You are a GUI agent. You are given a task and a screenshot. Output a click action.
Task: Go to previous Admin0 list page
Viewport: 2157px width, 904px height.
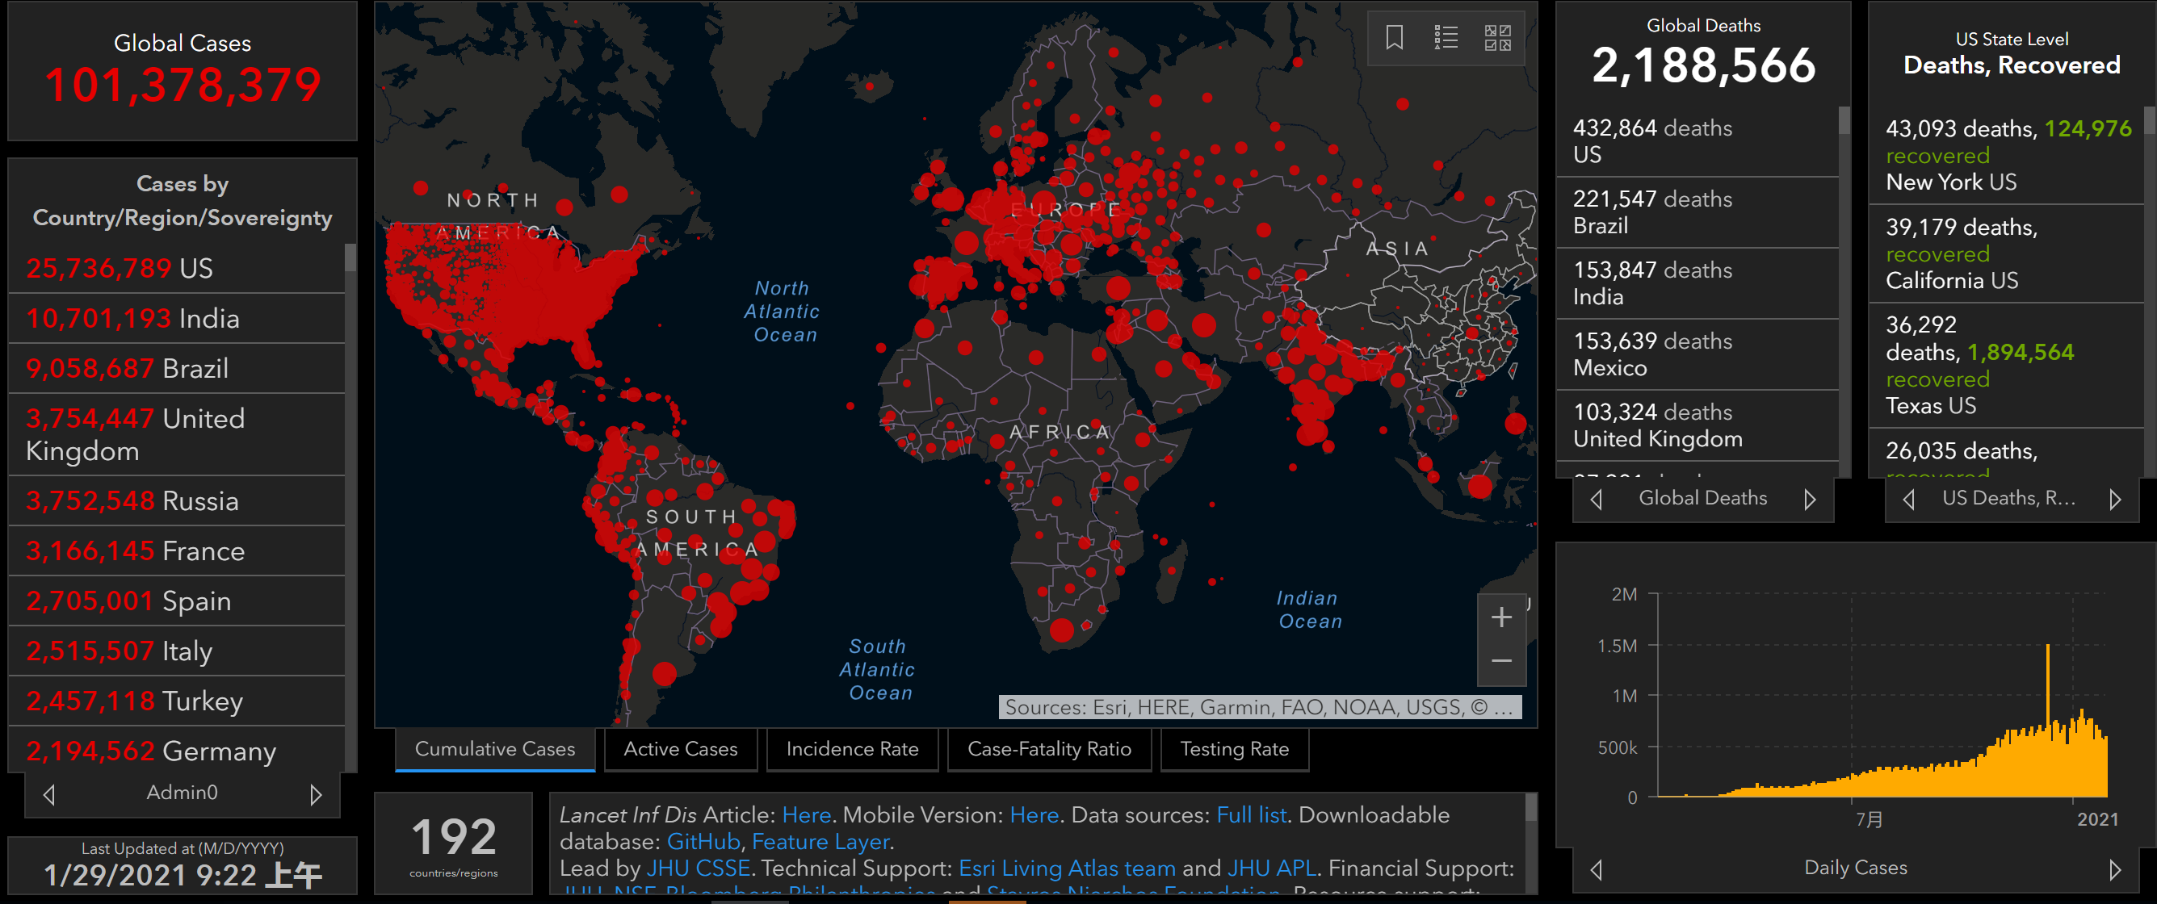tap(49, 794)
